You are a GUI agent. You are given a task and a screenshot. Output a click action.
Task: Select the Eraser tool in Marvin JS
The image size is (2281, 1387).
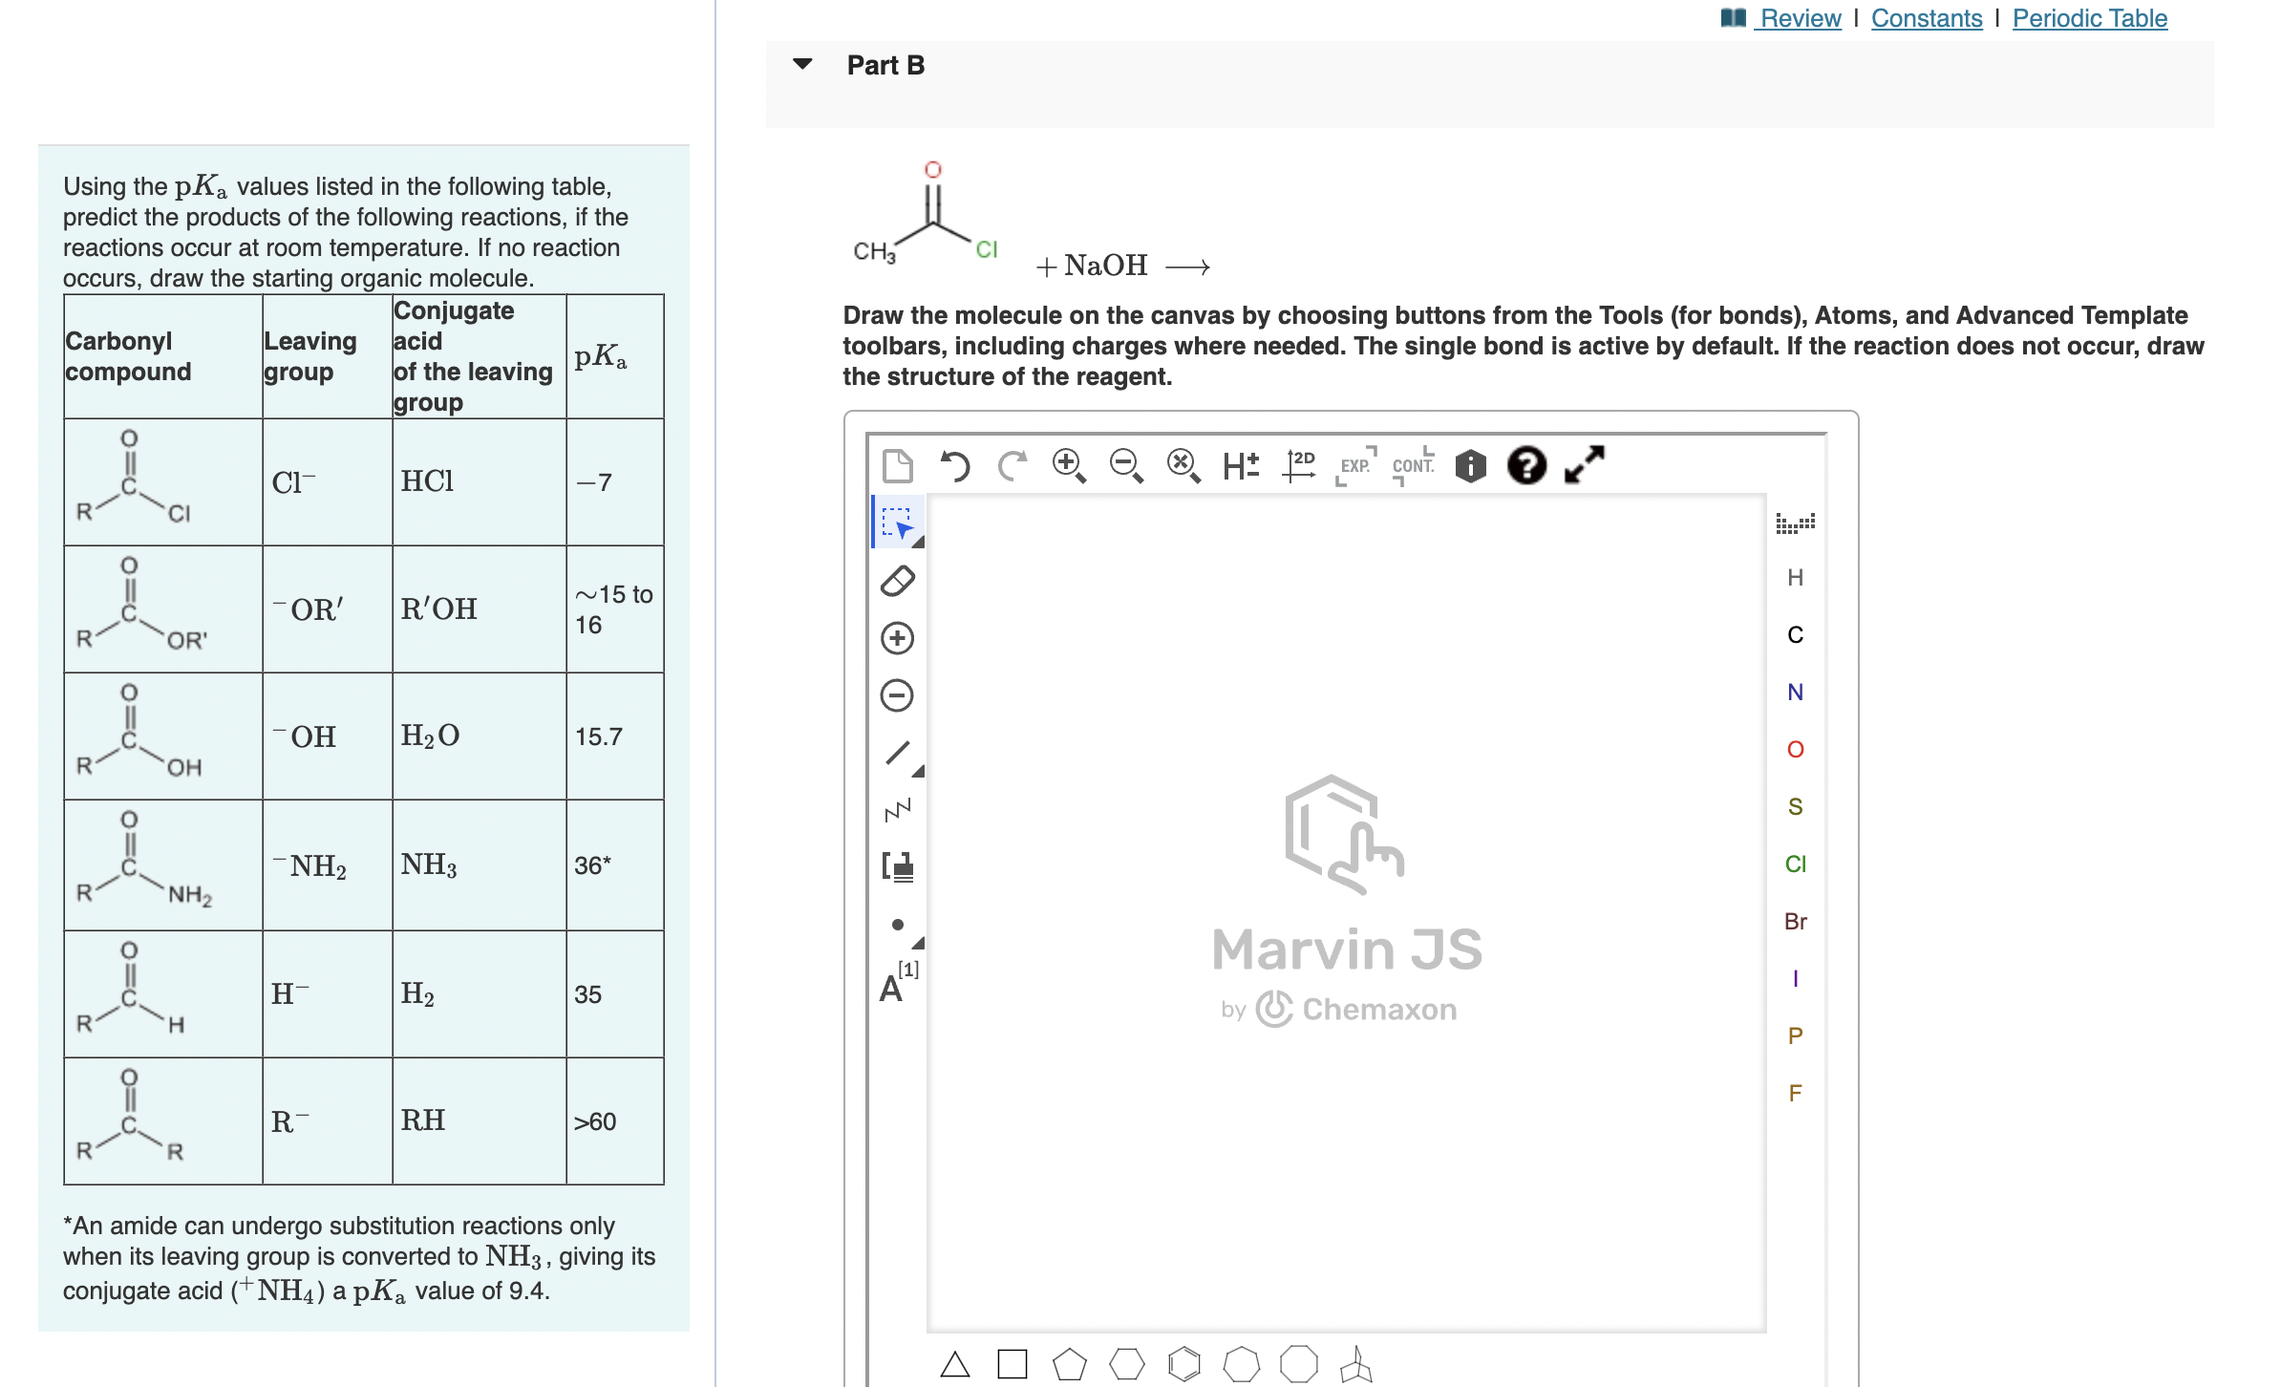896,581
